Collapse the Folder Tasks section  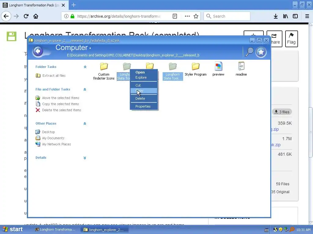tap(85, 67)
